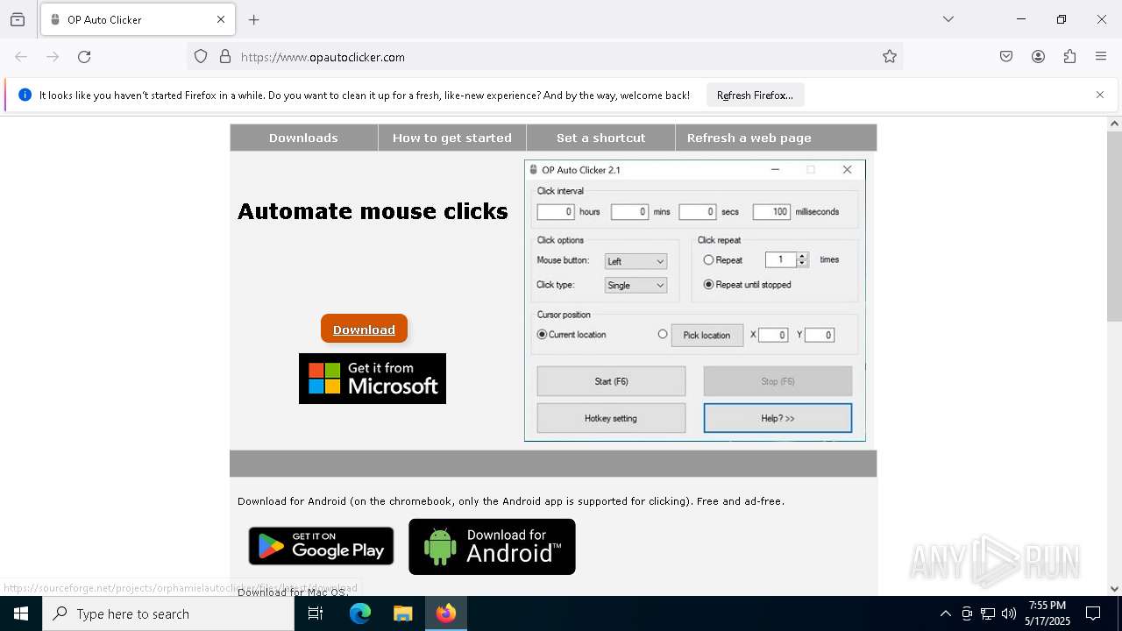Open How to get started tab

tap(452, 138)
